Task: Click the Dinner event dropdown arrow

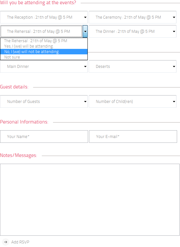Action: coord(174,32)
